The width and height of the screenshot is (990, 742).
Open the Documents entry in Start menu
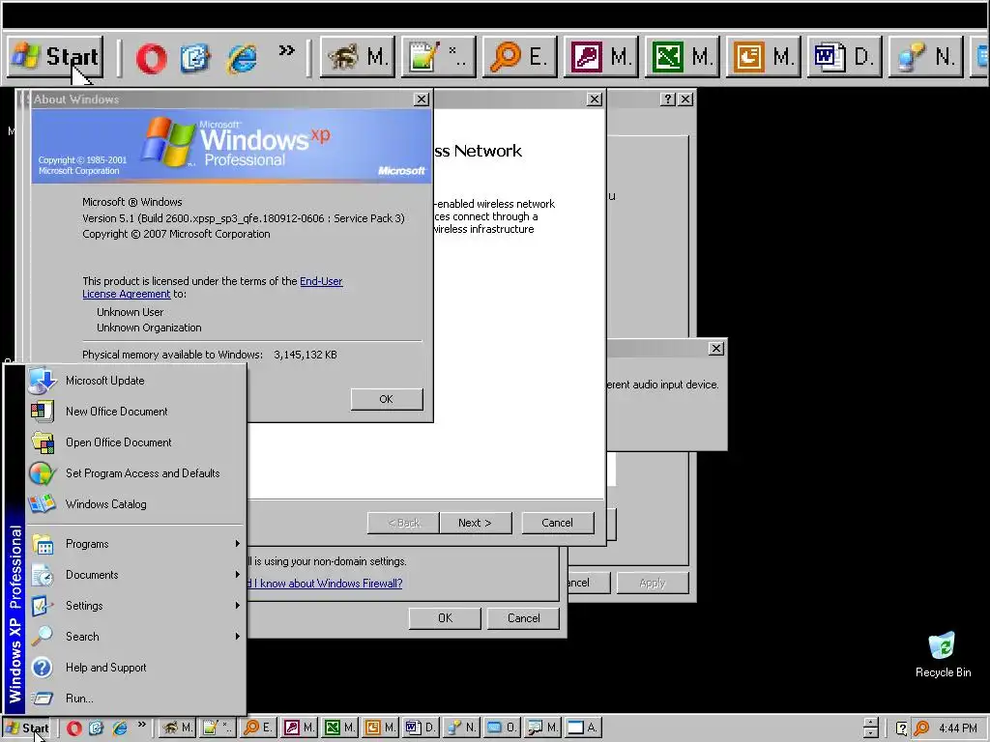coord(135,575)
